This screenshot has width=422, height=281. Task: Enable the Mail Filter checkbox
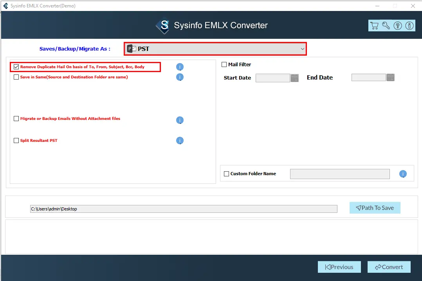pos(224,64)
